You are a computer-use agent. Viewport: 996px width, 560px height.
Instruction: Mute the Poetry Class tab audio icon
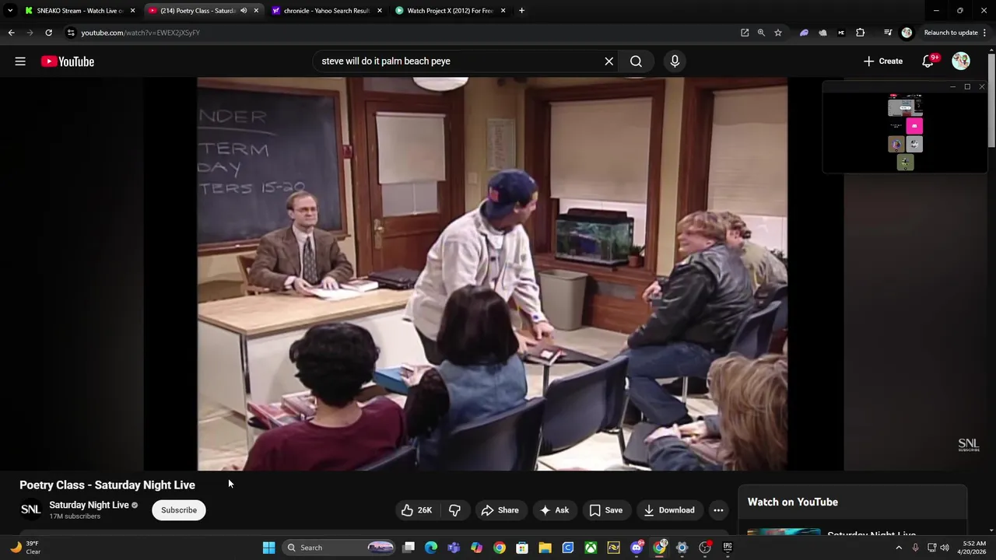click(244, 11)
